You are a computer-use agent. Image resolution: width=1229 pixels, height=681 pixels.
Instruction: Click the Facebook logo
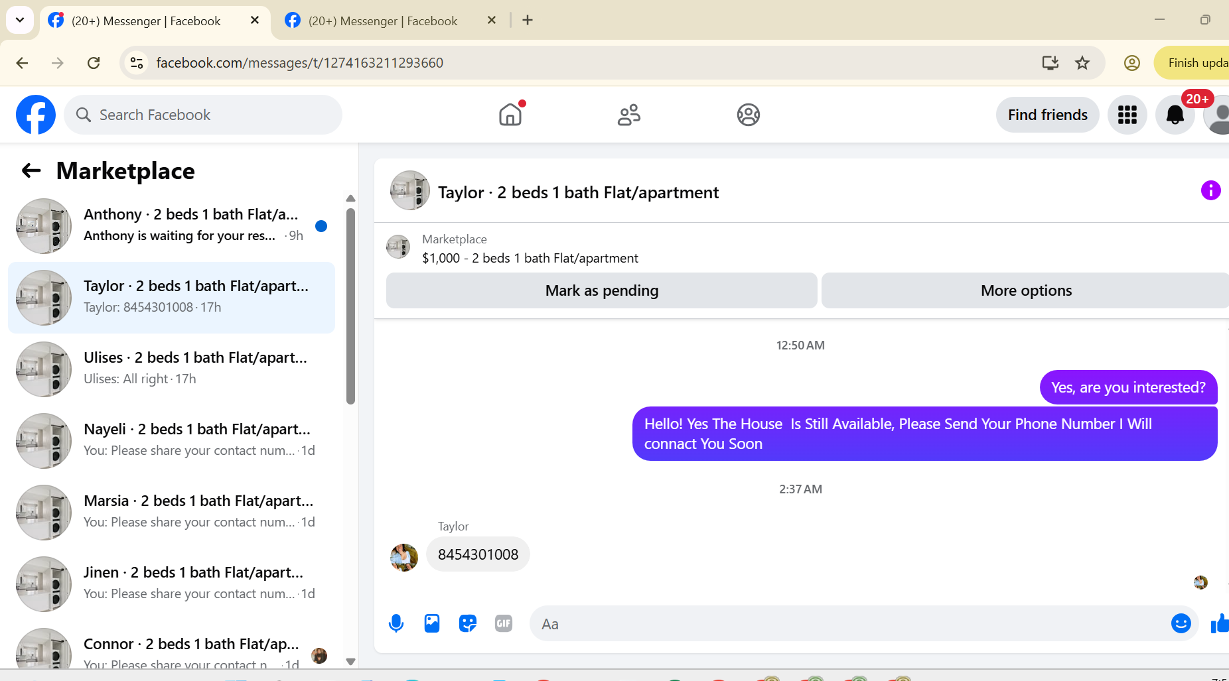[x=36, y=115]
